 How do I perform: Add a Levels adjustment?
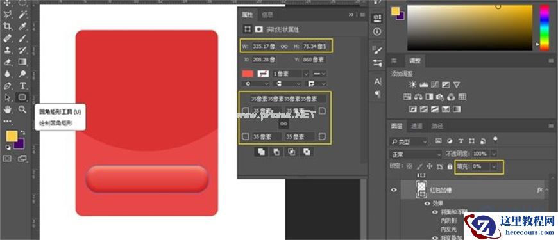pyautogui.click(x=423, y=84)
